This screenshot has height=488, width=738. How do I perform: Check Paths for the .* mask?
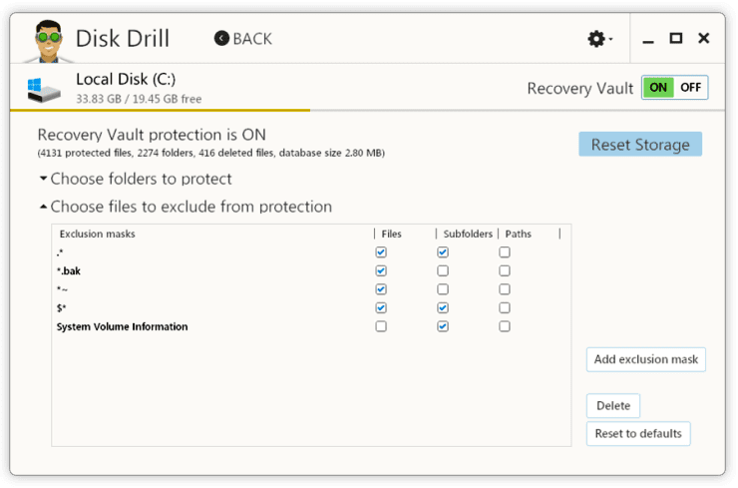point(505,252)
